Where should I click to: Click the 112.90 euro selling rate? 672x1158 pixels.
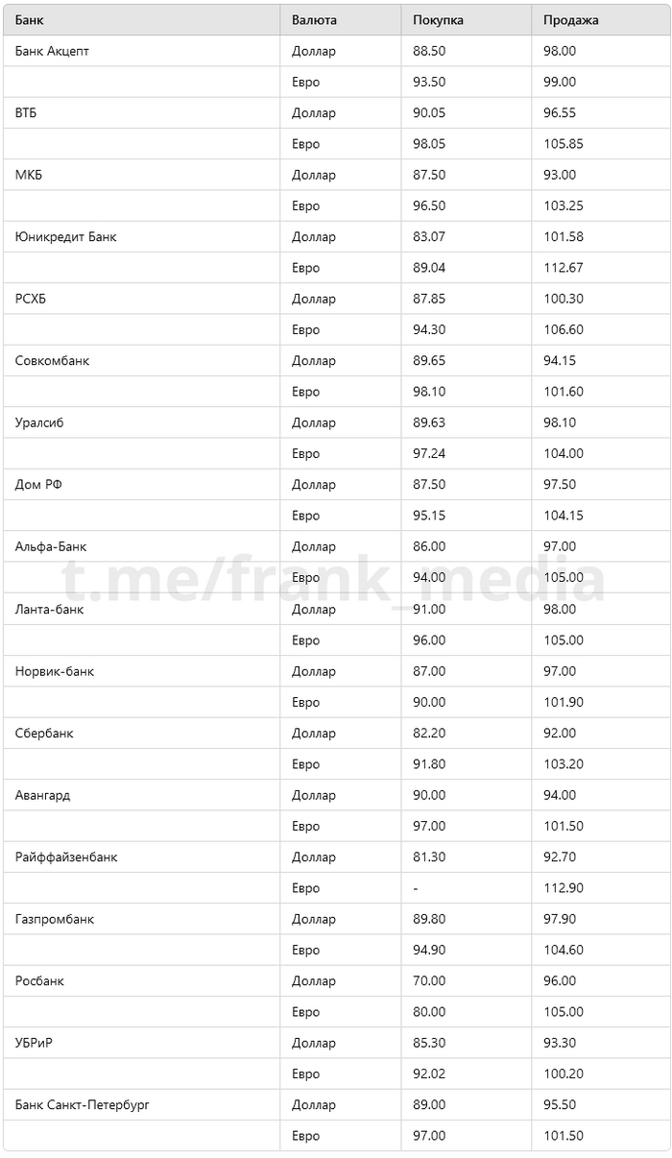[564, 888]
